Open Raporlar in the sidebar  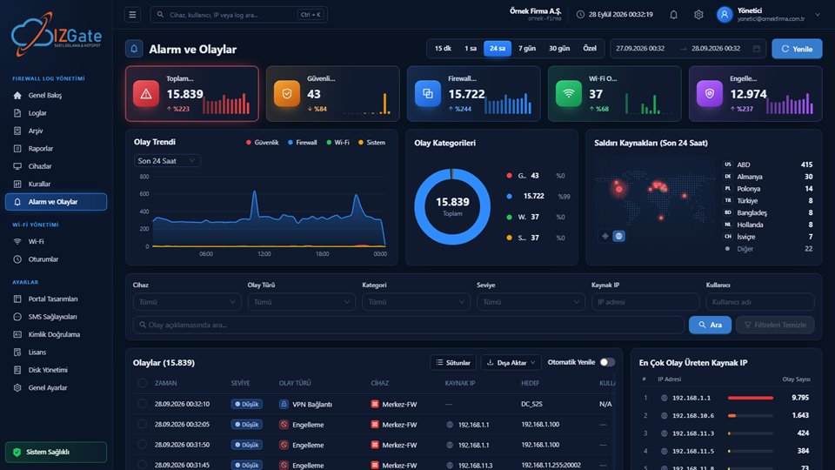[56, 149]
